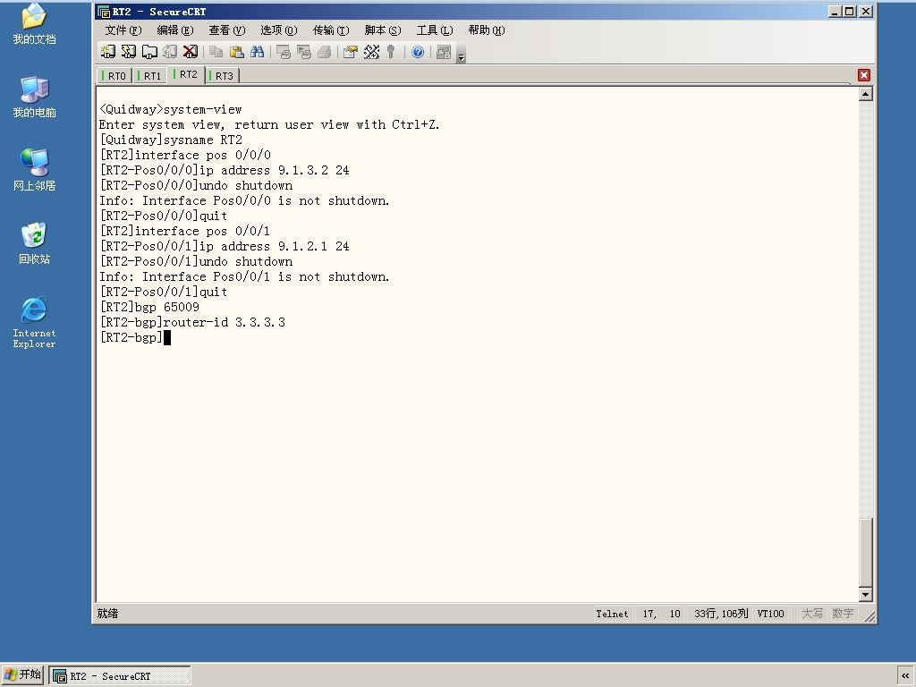
Task: Select the Internet Explorer desktop icon
Action: [35, 322]
